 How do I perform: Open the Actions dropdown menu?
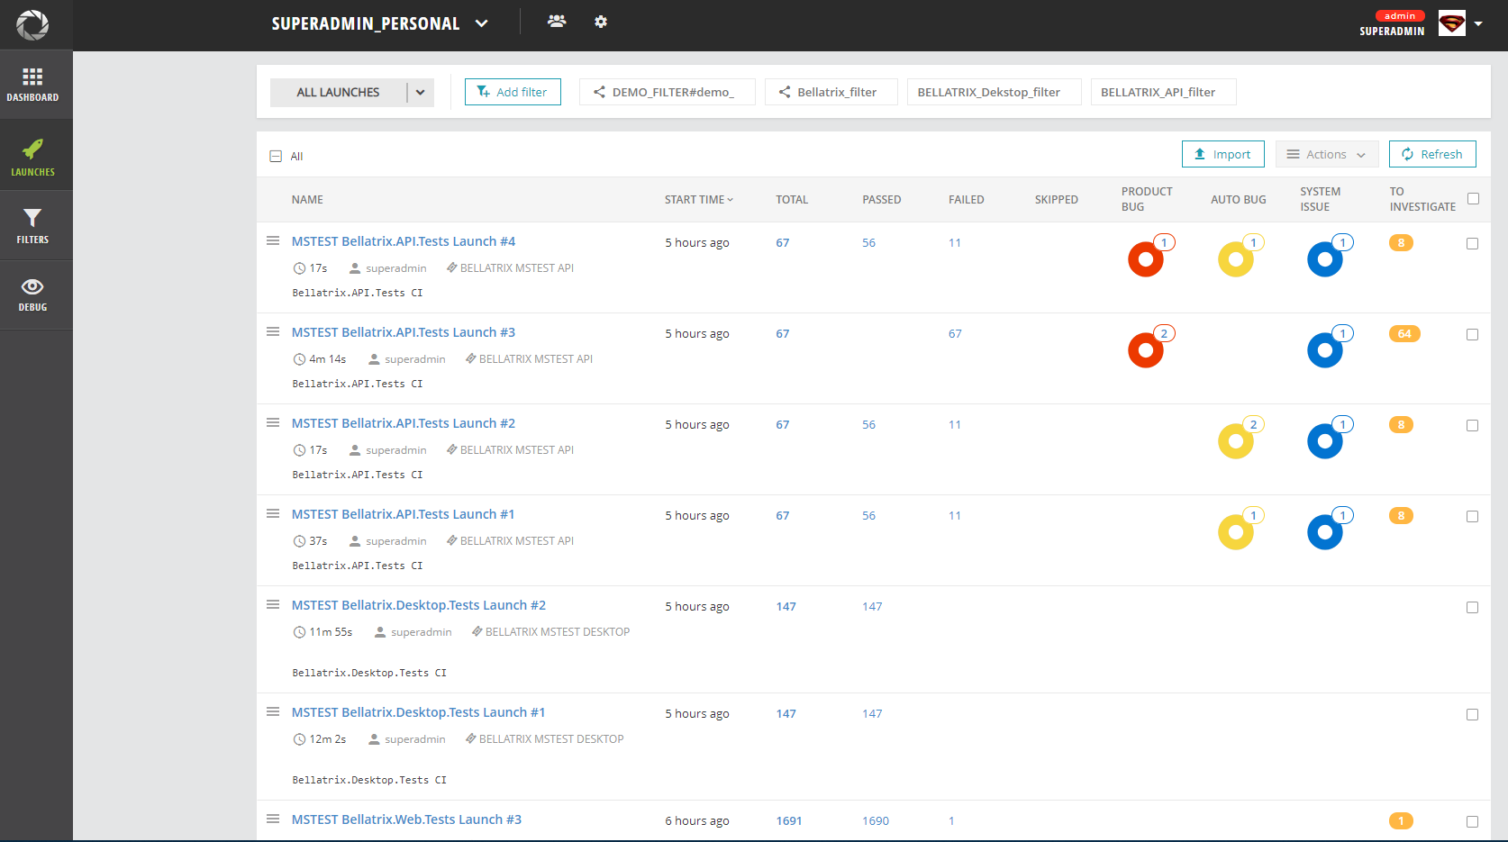pyautogui.click(x=1326, y=154)
